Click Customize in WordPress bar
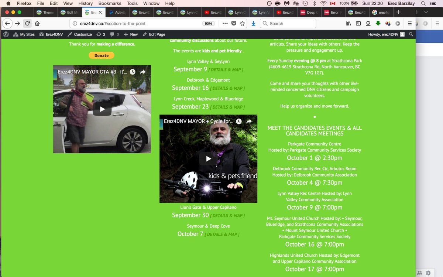This screenshot has width=443, height=277. pos(80,34)
